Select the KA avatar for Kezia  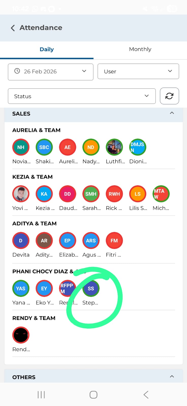pyautogui.click(x=44, y=194)
